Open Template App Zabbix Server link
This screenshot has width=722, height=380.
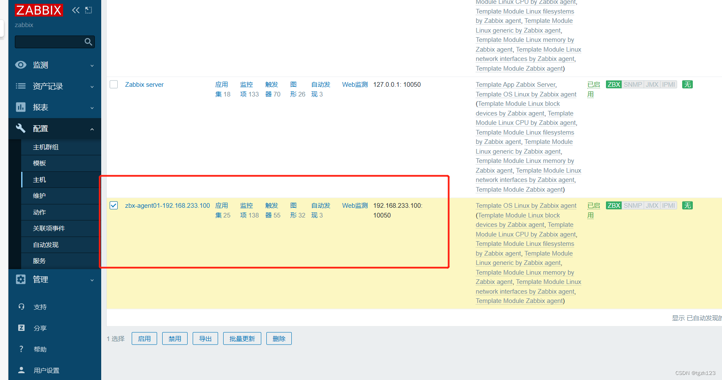click(x=515, y=85)
